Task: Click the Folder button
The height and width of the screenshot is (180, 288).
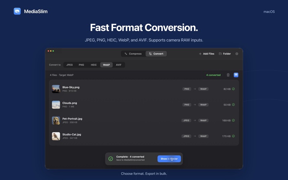Action: (x=225, y=54)
